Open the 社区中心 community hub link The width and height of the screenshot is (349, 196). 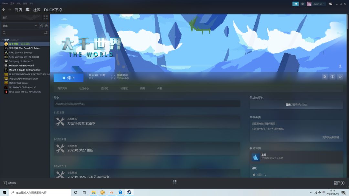[84, 88]
